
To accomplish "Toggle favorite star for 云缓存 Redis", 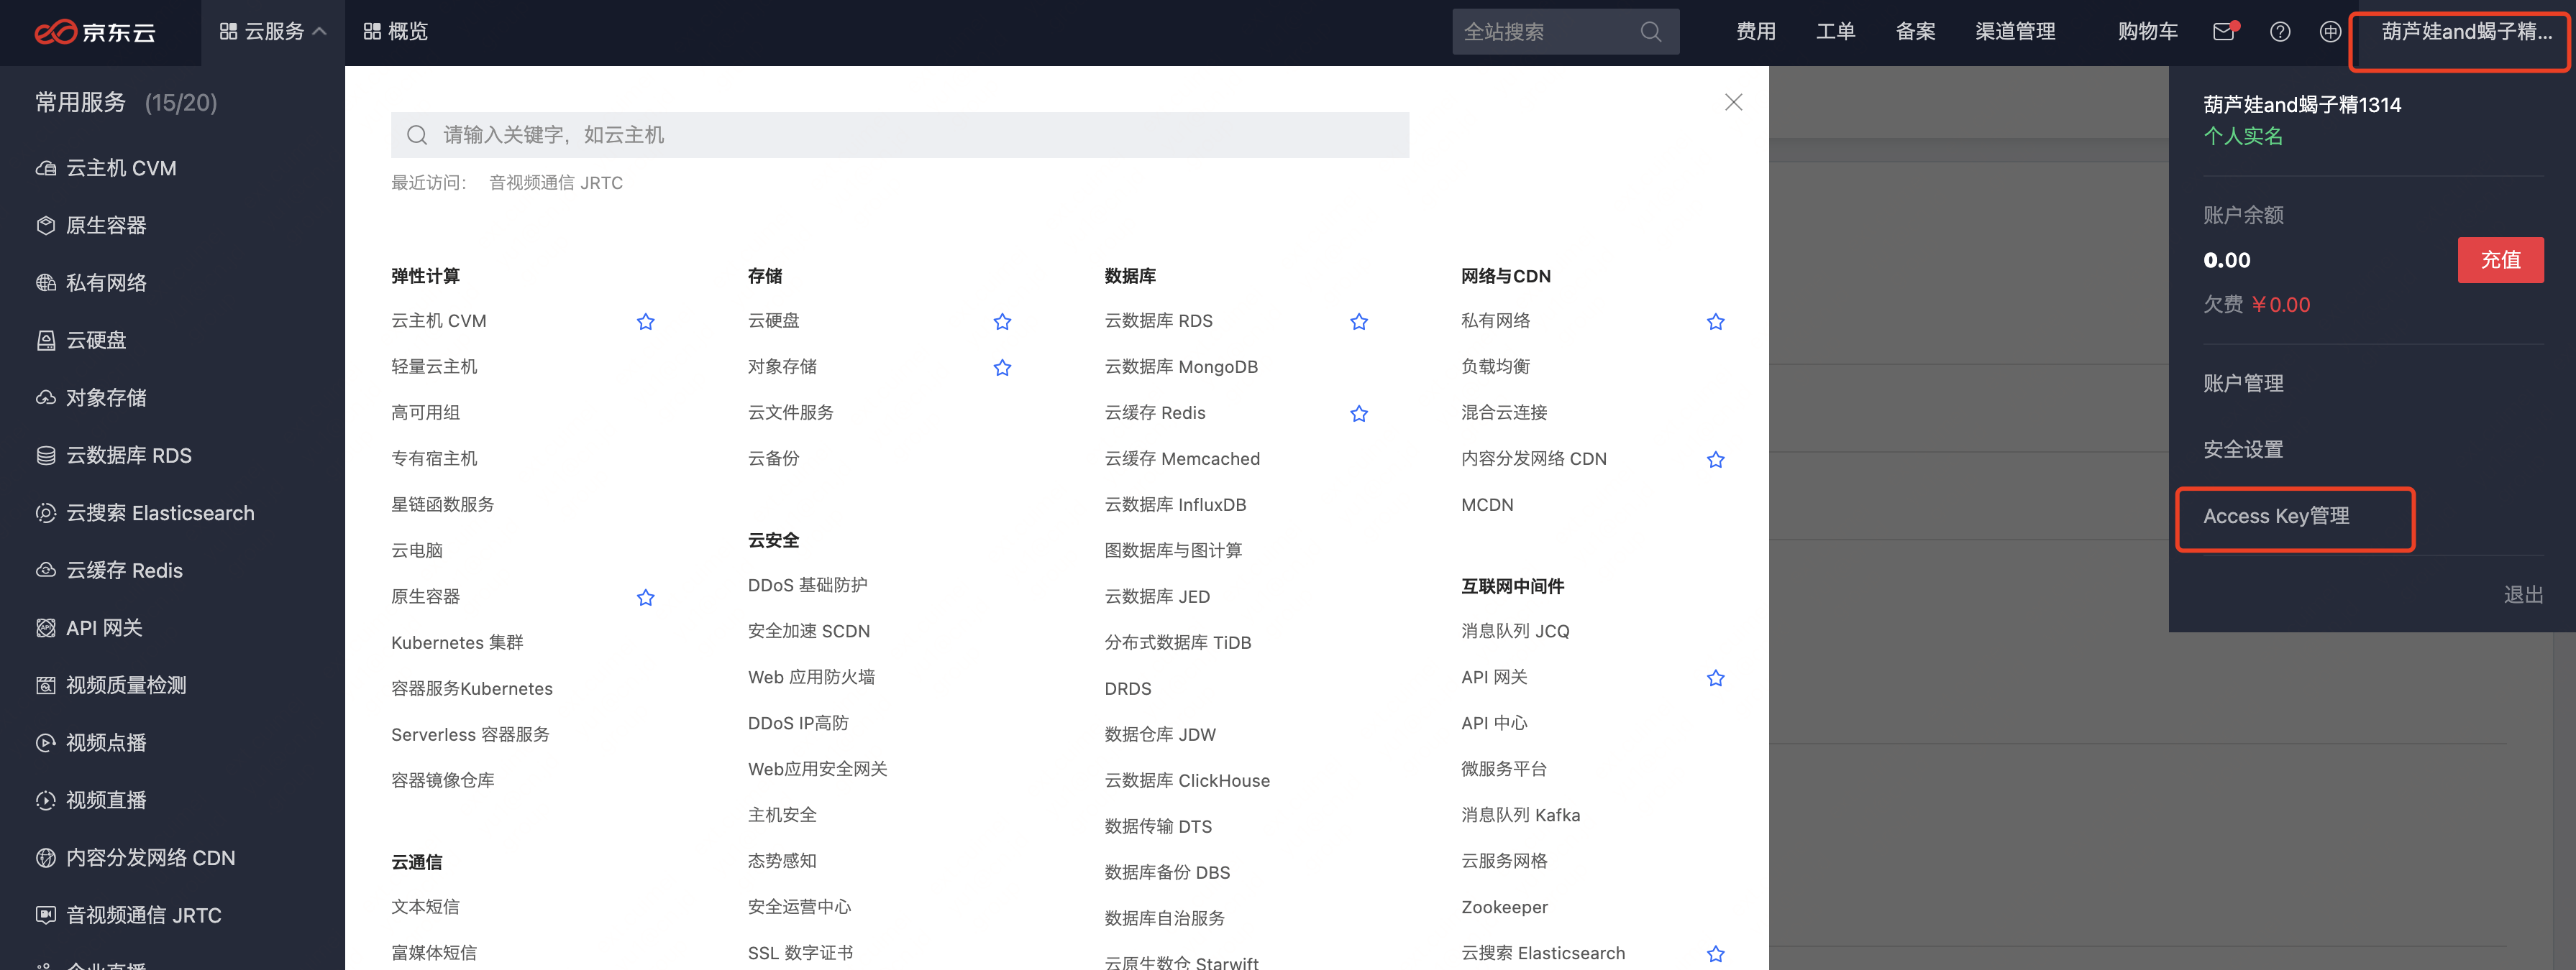I will [x=1359, y=414].
